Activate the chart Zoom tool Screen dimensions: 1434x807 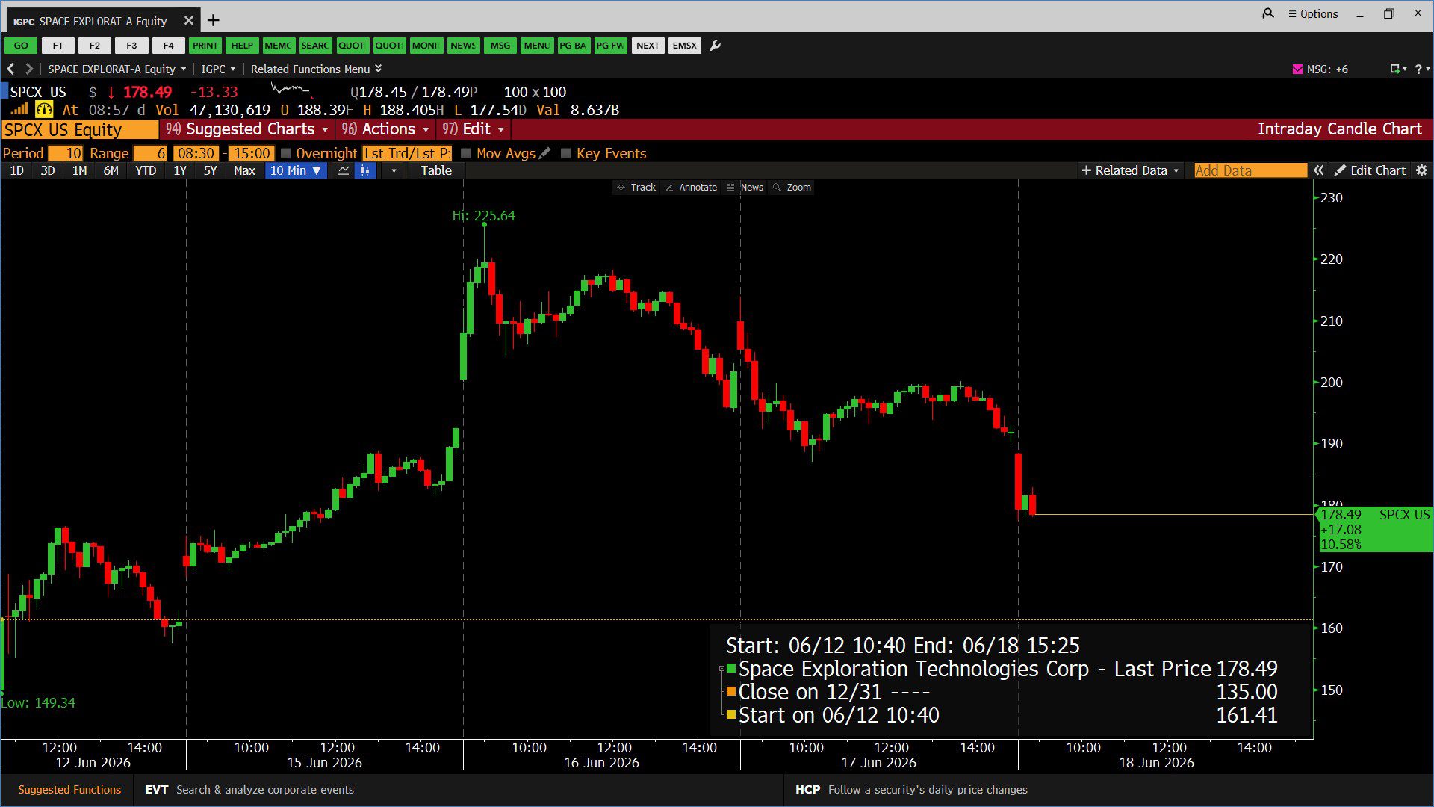(x=792, y=188)
